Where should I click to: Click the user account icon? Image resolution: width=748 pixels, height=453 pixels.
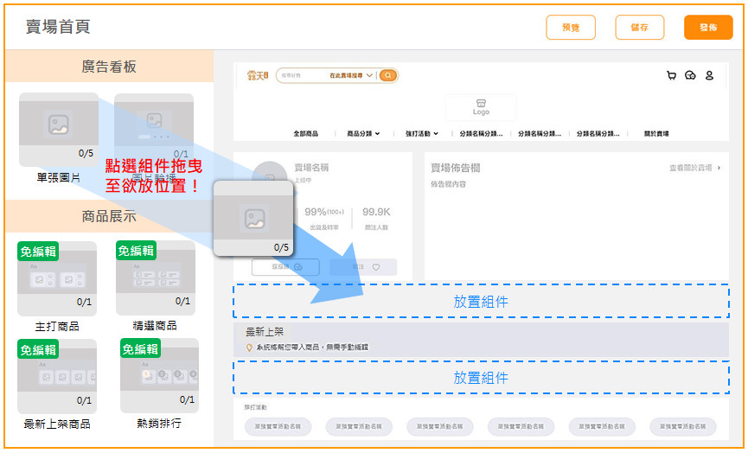pyautogui.click(x=709, y=76)
